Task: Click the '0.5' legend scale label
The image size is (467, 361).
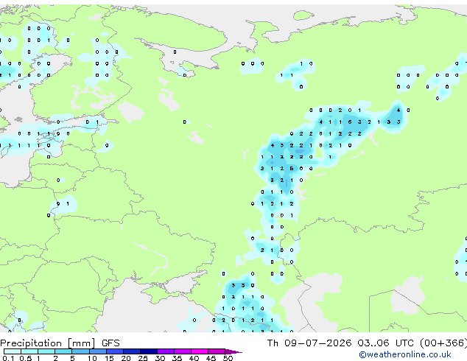Action: [26, 358]
